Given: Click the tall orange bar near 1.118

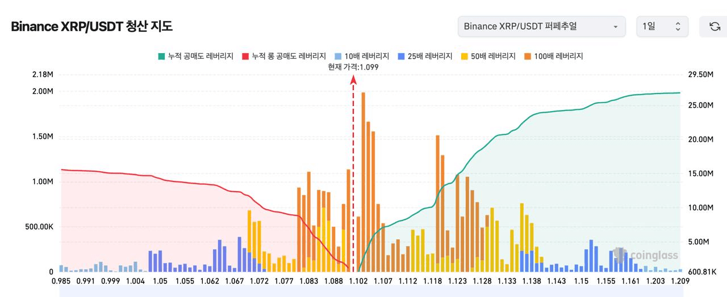Looking at the screenshot, I should coord(437,203).
